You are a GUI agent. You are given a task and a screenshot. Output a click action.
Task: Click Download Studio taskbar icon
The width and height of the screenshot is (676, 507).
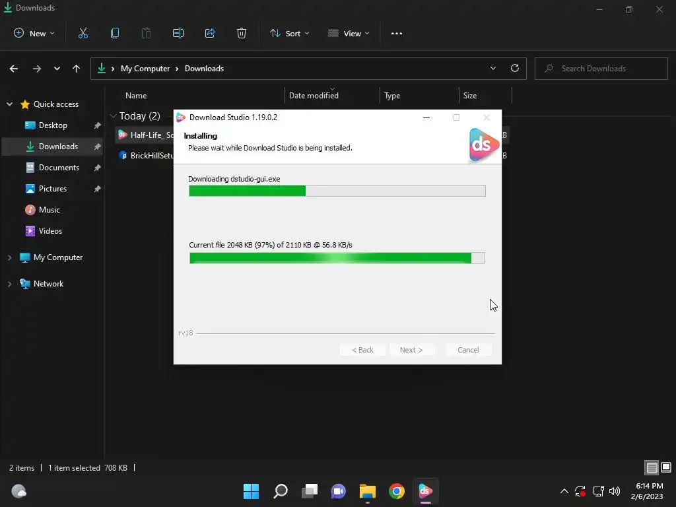click(x=426, y=491)
